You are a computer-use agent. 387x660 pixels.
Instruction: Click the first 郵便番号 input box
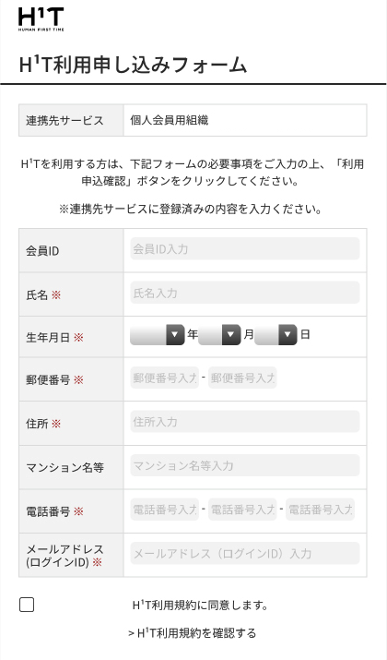coord(164,378)
